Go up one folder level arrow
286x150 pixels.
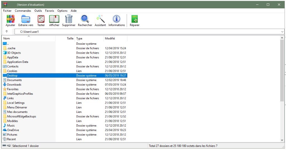(x=7, y=32)
